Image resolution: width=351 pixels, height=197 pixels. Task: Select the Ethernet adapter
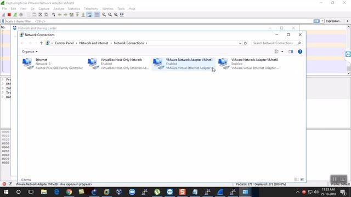pyautogui.click(x=53, y=64)
